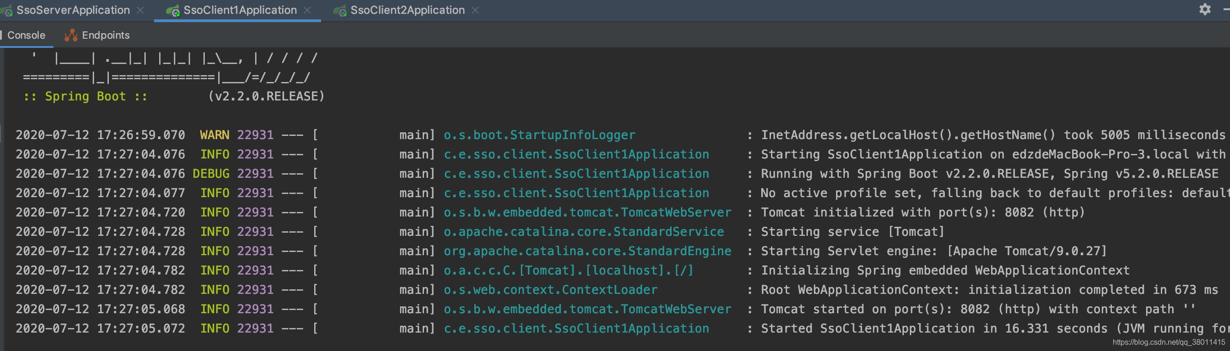
Task: Click the TomcatWebServer logger on 17:27:04.720 line
Action: [587, 212]
